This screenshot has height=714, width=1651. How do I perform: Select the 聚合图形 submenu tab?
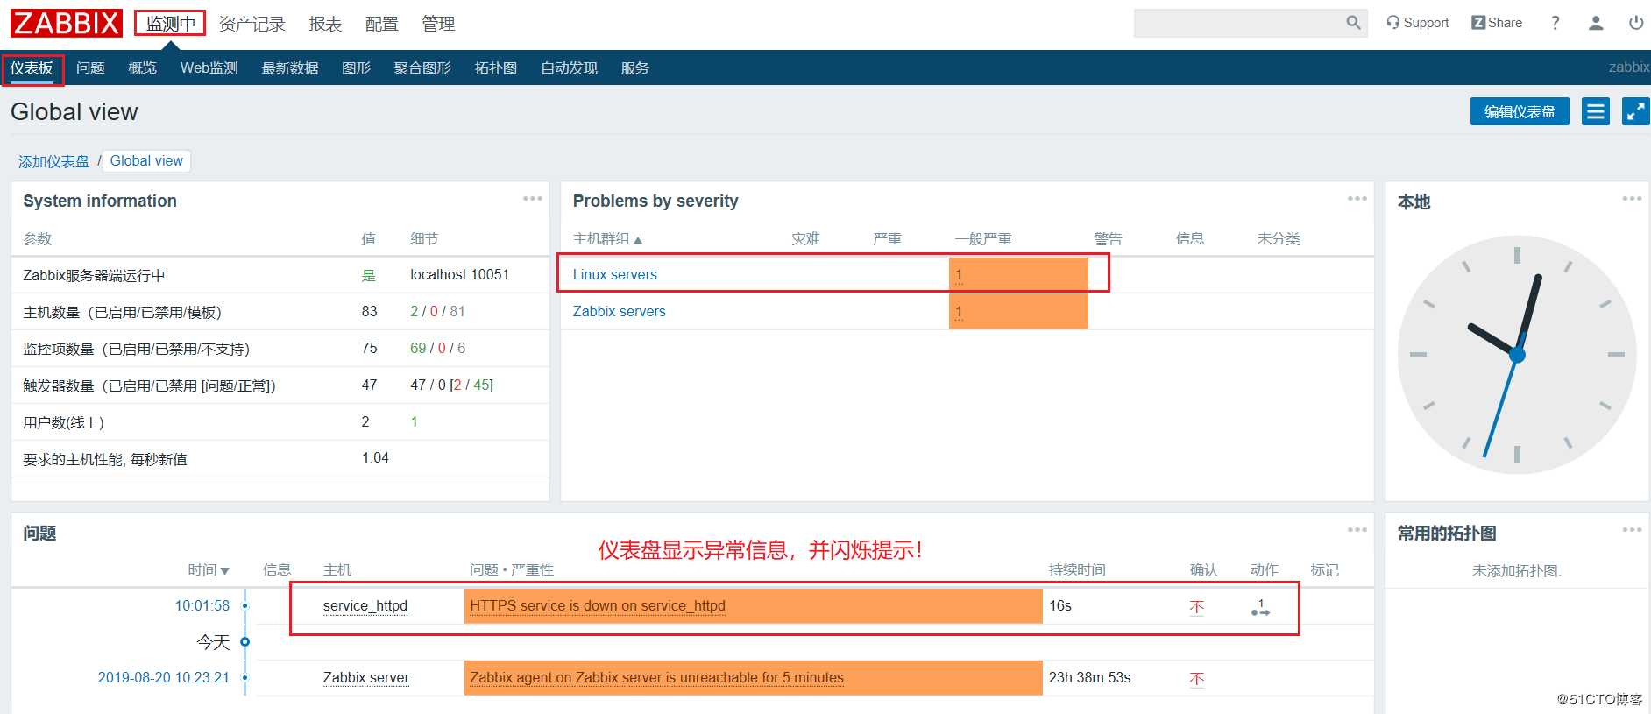422,68
